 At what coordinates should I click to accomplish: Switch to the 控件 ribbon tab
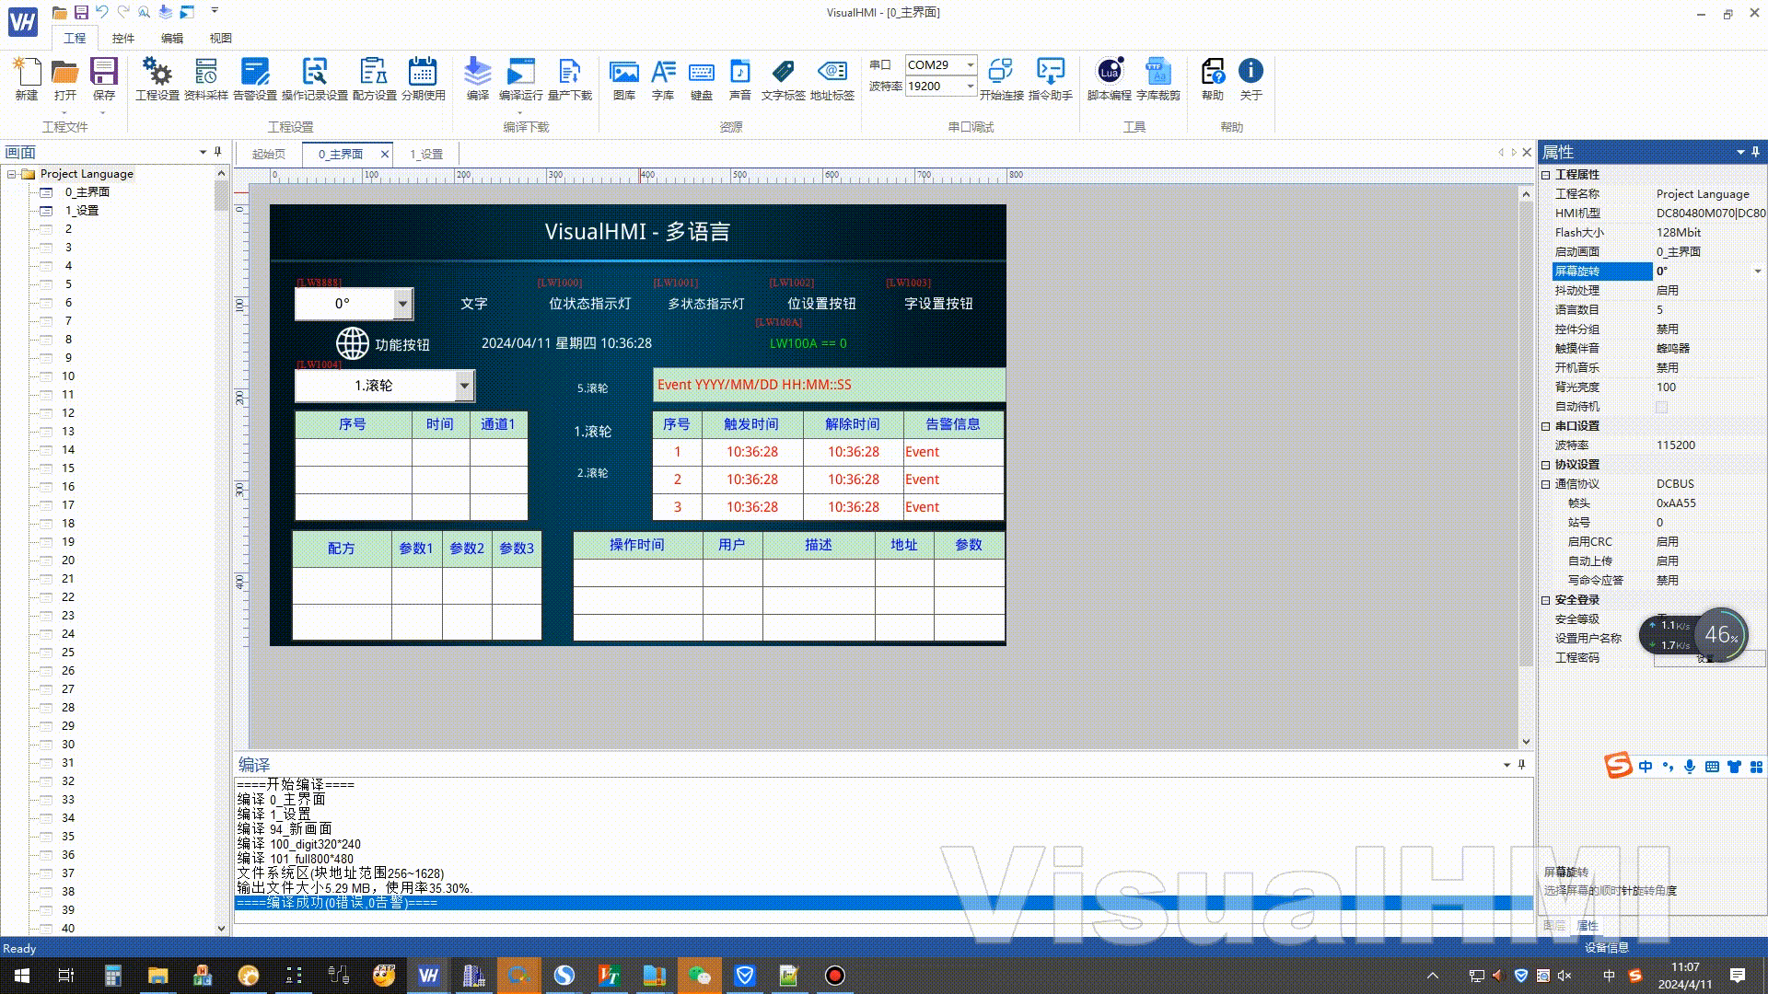[122, 39]
